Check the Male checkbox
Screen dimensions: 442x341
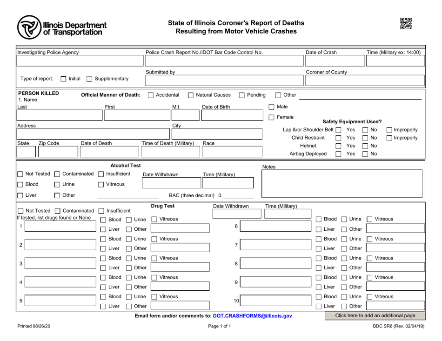click(272, 107)
